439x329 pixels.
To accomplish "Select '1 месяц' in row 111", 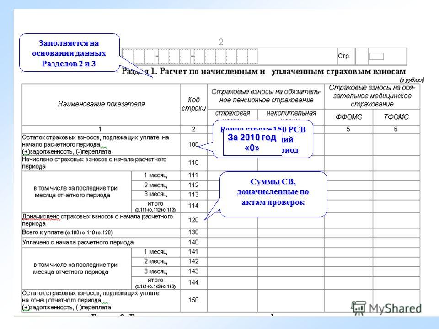I will coord(155,175).
